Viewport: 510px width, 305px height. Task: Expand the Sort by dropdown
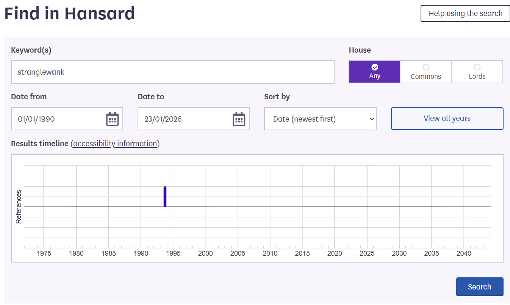(320, 119)
